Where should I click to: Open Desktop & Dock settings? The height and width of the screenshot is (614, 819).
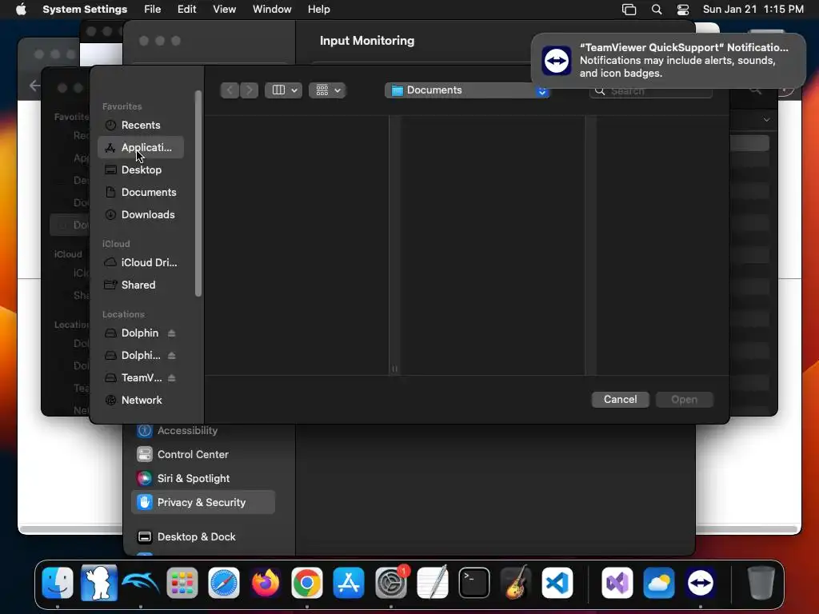click(203, 536)
